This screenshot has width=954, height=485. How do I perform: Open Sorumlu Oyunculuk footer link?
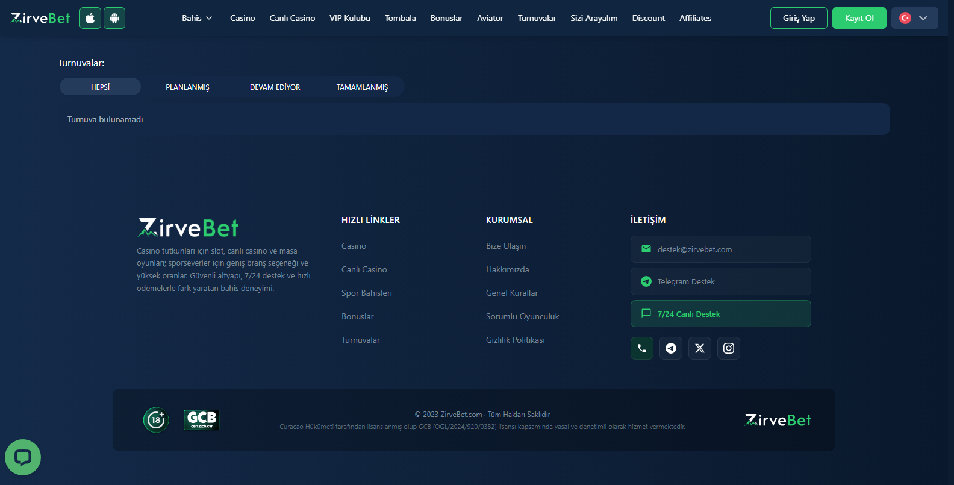coord(523,316)
